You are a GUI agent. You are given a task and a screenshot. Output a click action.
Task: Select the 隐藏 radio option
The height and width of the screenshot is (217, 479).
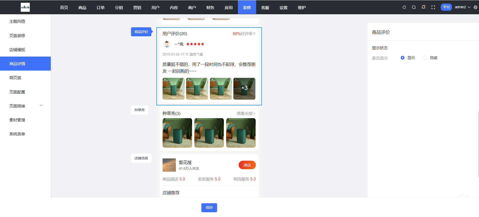pos(425,58)
